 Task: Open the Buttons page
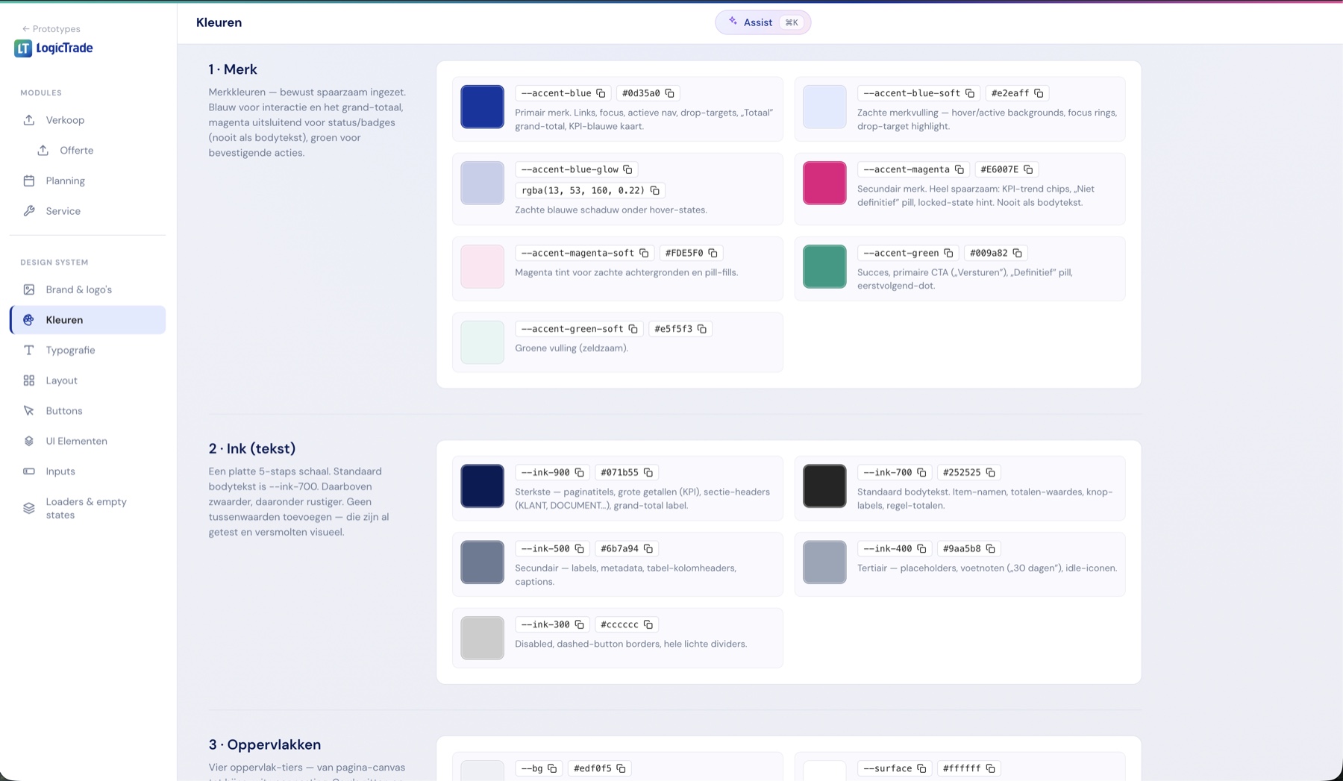click(x=87, y=411)
